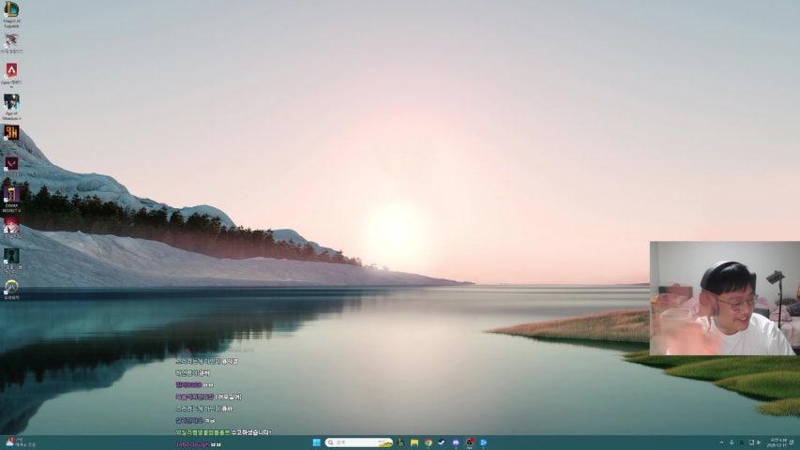Click the Windows Start button
800x450 pixels.
pos(315,442)
